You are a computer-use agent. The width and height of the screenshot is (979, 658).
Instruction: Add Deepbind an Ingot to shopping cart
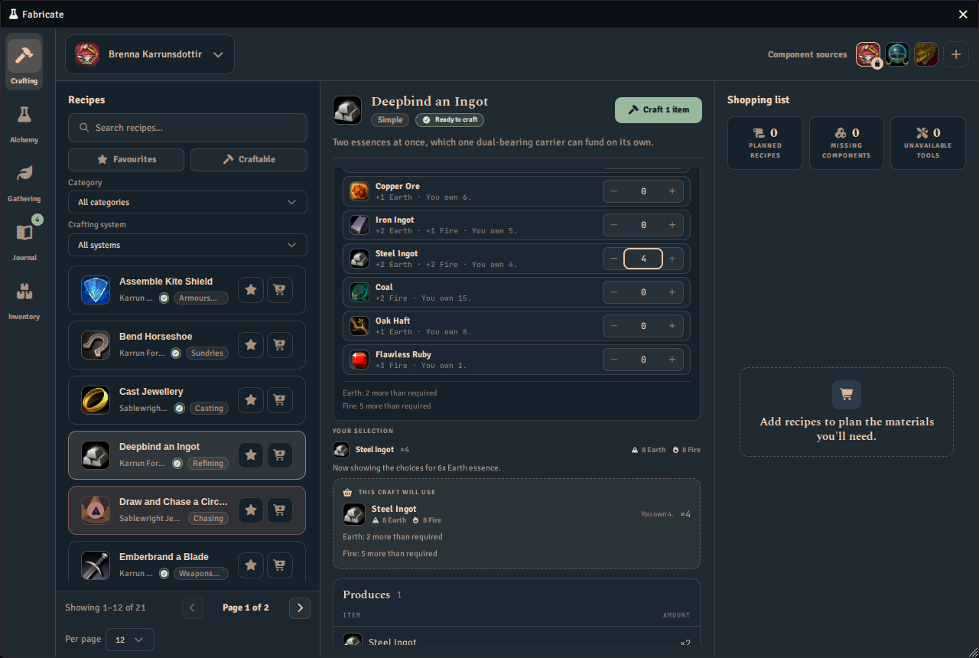[279, 455]
